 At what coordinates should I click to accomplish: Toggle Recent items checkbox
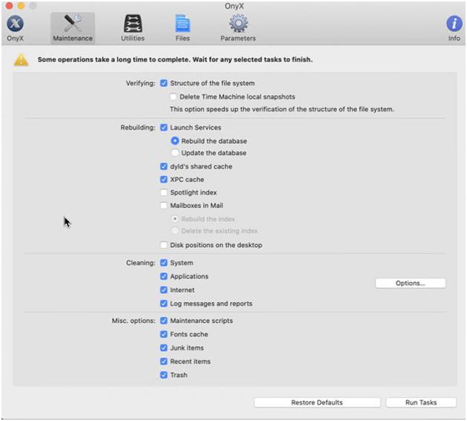(164, 362)
